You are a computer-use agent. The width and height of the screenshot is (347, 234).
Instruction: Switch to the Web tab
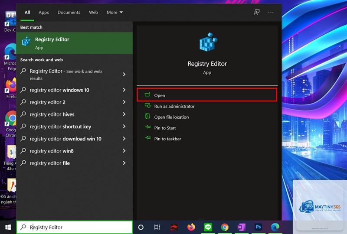pyautogui.click(x=93, y=13)
